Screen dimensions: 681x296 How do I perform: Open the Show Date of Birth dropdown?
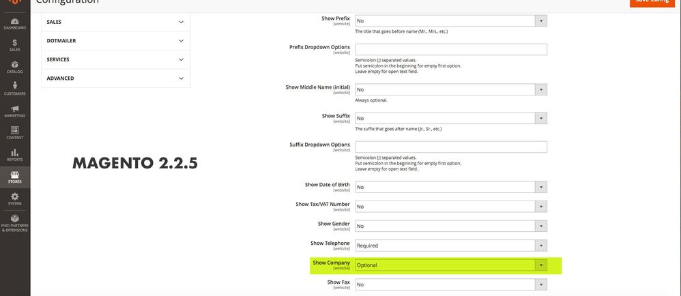[451, 187]
